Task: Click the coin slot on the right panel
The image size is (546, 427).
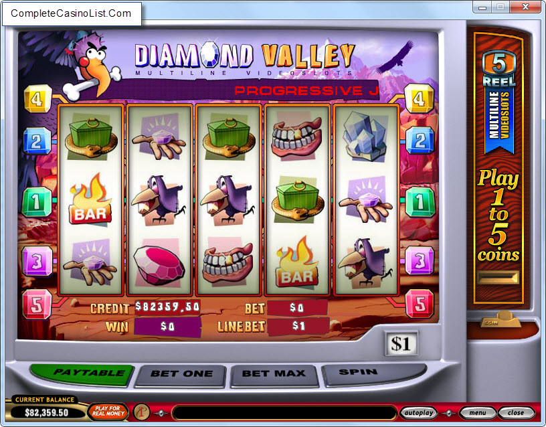Action: [498, 278]
